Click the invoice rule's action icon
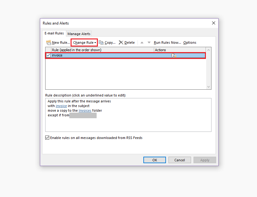This screenshot has height=197, width=257. tap(174, 55)
